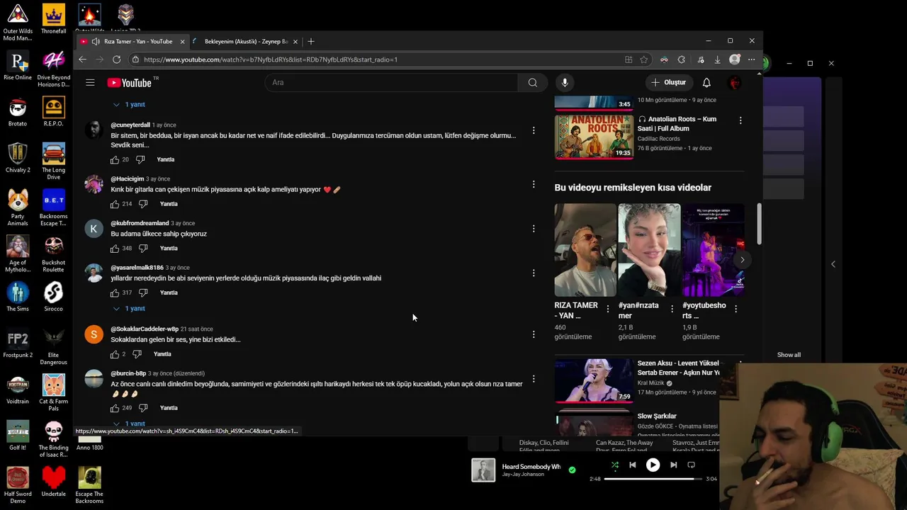Expand 1 yanıt under @yasarelmalk8186 comment
Screen dimensions: 907x510
point(129,309)
